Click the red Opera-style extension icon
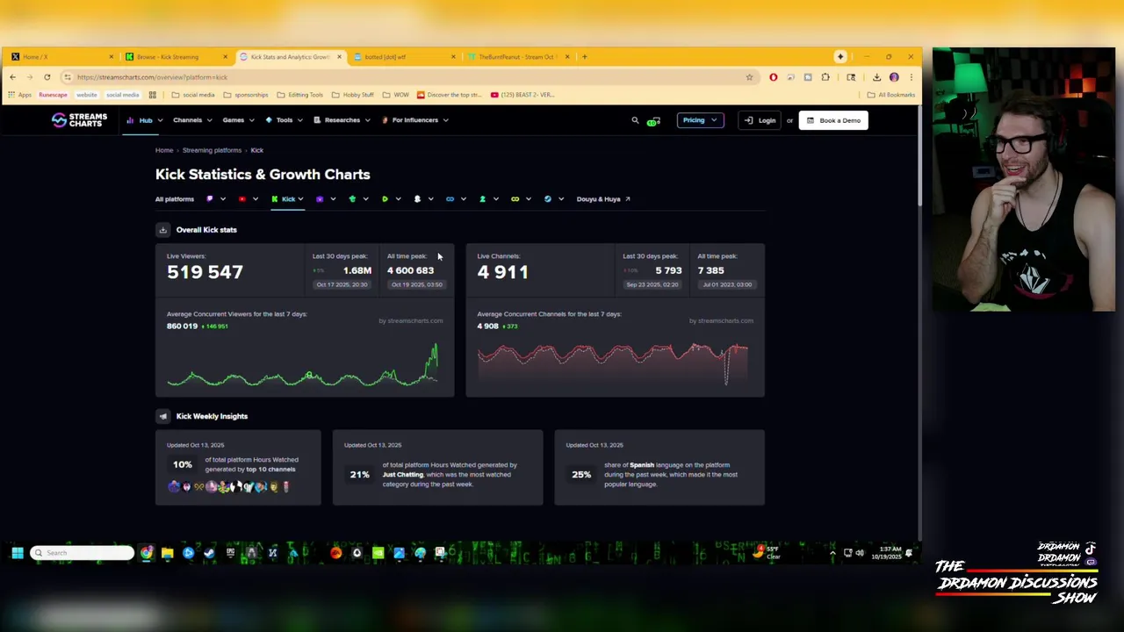Image resolution: width=1124 pixels, height=632 pixels. click(x=774, y=77)
